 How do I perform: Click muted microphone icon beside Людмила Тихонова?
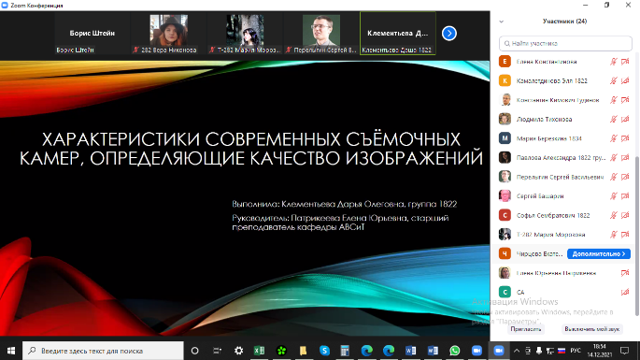(614, 120)
